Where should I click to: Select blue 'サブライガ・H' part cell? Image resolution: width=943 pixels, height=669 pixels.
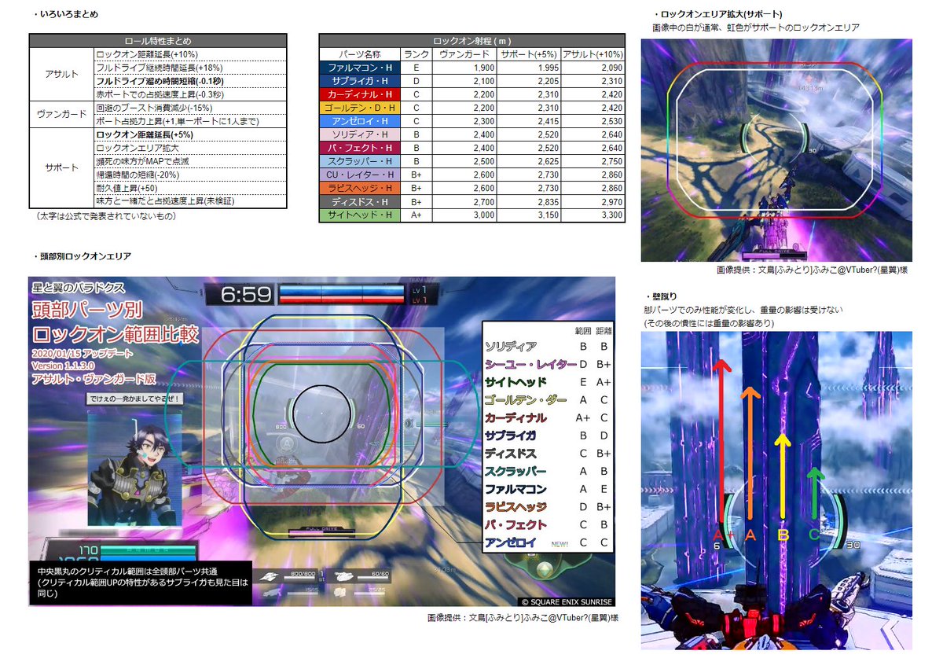click(360, 81)
